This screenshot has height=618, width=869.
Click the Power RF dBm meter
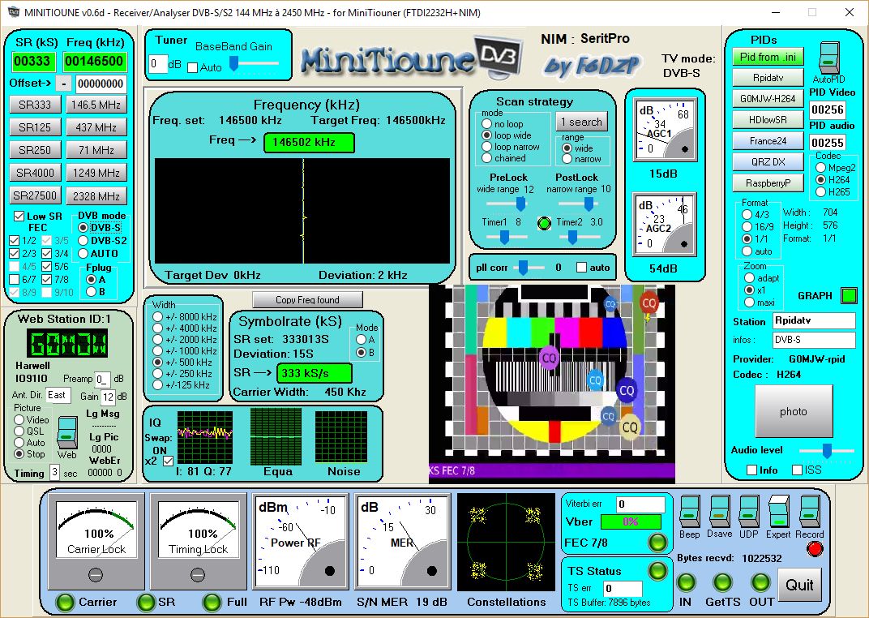[x=300, y=541]
